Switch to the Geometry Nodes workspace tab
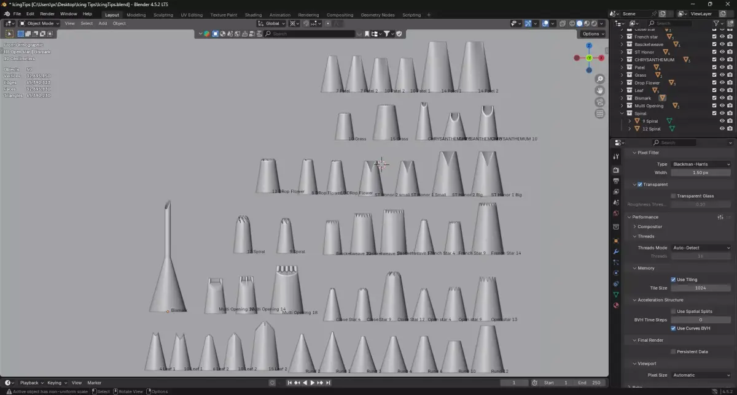The image size is (737, 395). pos(378,15)
